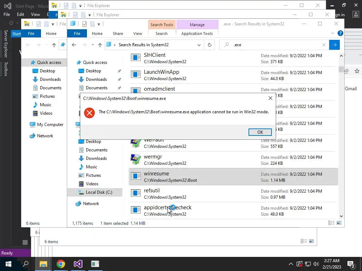Open Server Explorer side tab in Visual Studio
This screenshot has width=362, height=271.
pyautogui.click(x=6, y=43)
